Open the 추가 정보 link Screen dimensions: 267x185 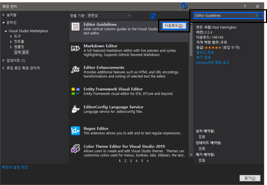coord(203,57)
